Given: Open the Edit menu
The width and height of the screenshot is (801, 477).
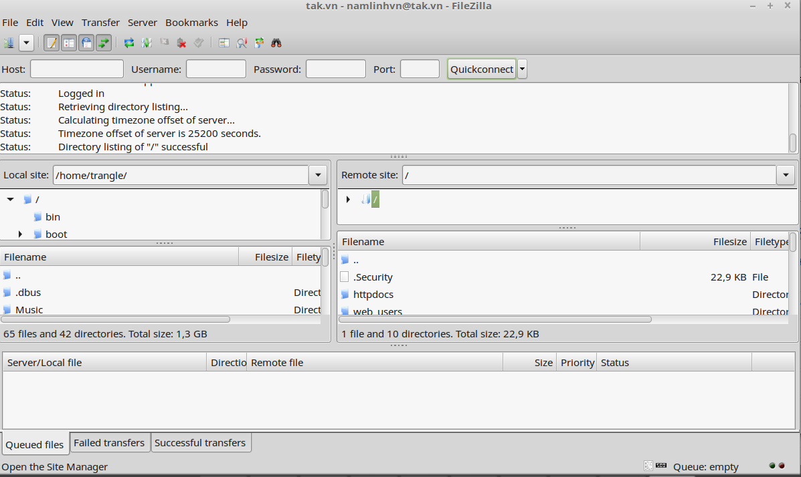Looking at the screenshot, I should (x=35, y=23).
